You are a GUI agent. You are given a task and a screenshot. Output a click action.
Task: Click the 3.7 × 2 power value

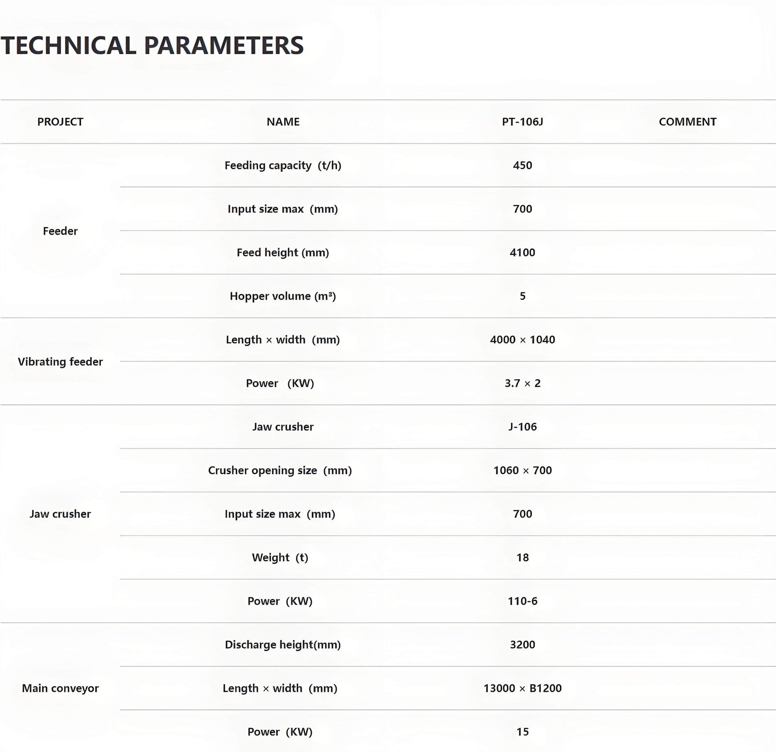coord(522,384)
